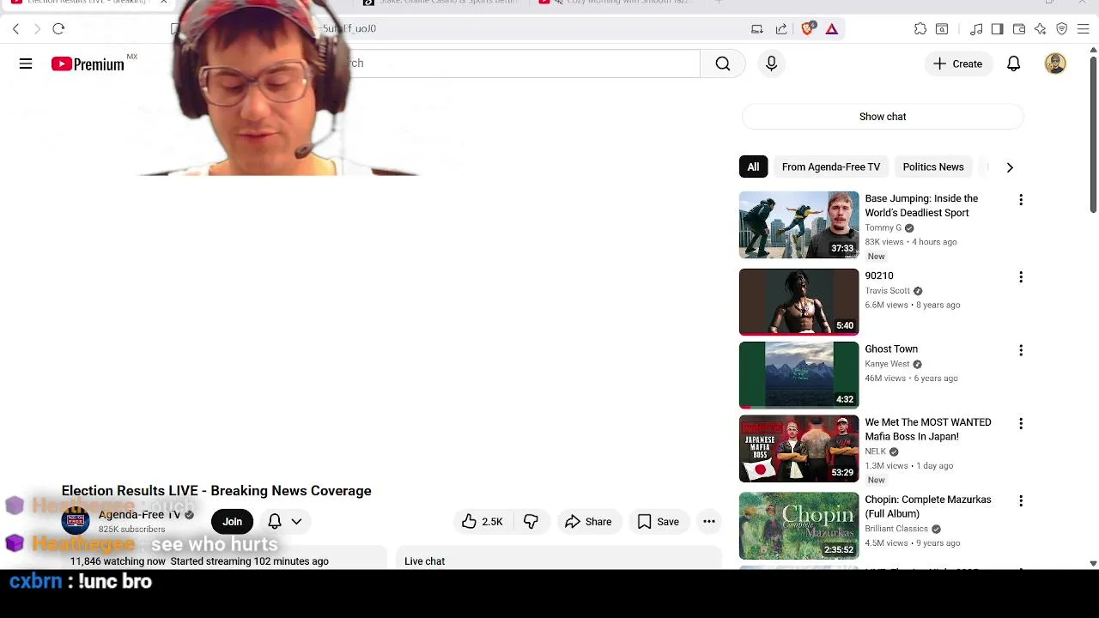Open more actions ellipsis under the video

click(709, 522)
